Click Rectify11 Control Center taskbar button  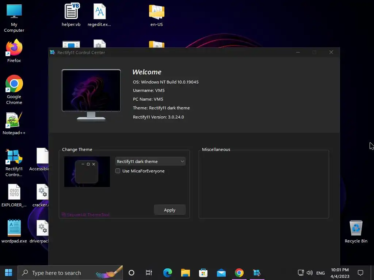[x=257, y=273]
